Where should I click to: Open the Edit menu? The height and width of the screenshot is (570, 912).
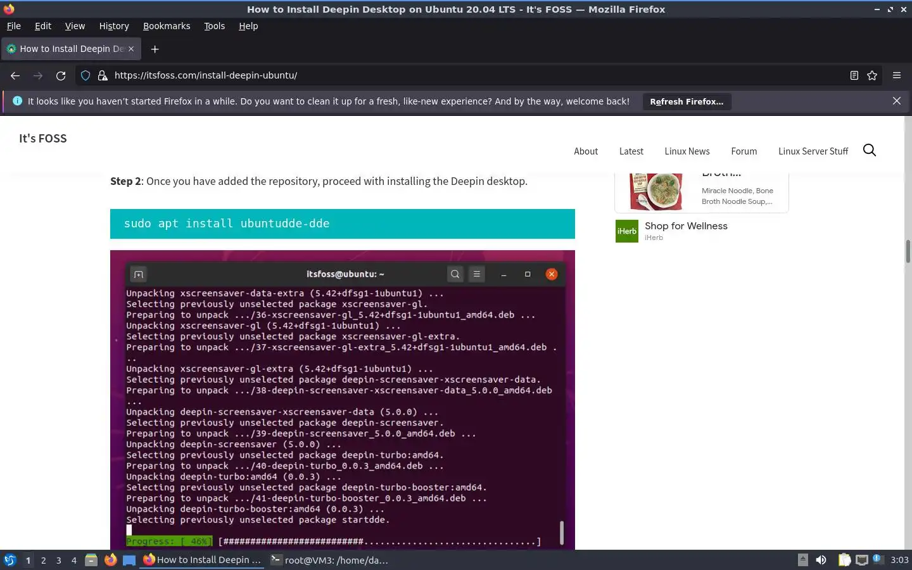pyautogui.click(x=43, y=26)
